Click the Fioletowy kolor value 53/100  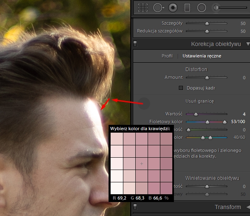[x=238, y=122]
